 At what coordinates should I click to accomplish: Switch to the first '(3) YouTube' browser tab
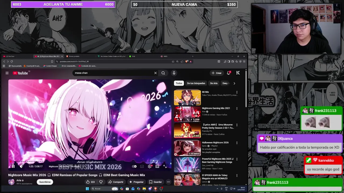(17, 56)
